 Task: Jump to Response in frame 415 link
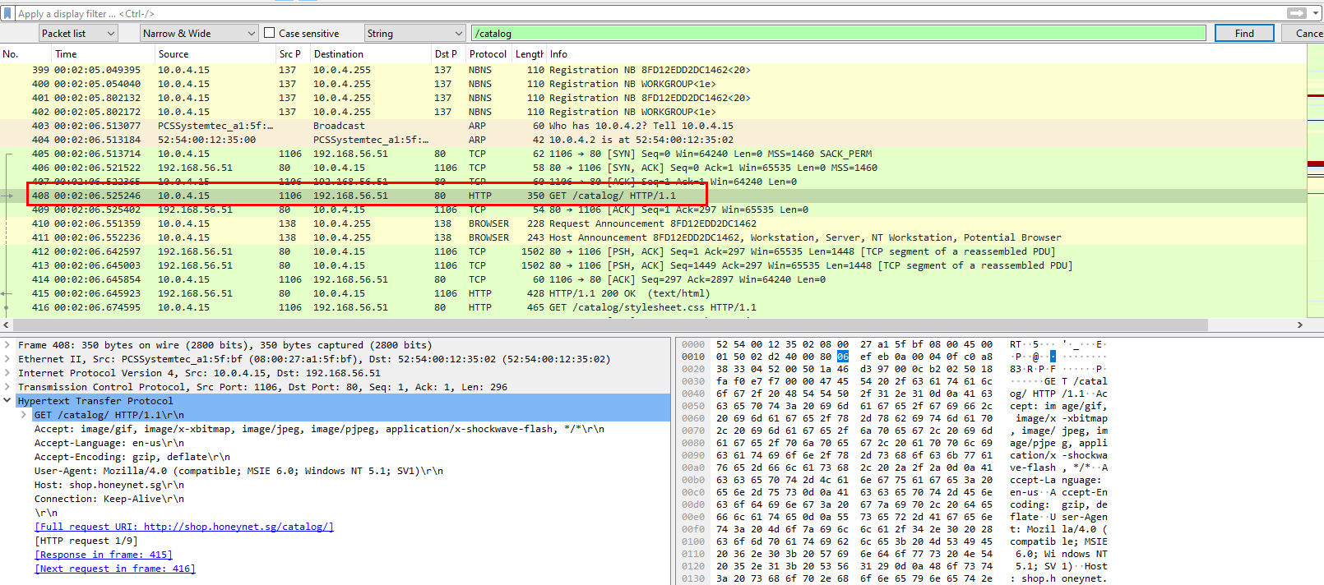[x=104, y=555]
